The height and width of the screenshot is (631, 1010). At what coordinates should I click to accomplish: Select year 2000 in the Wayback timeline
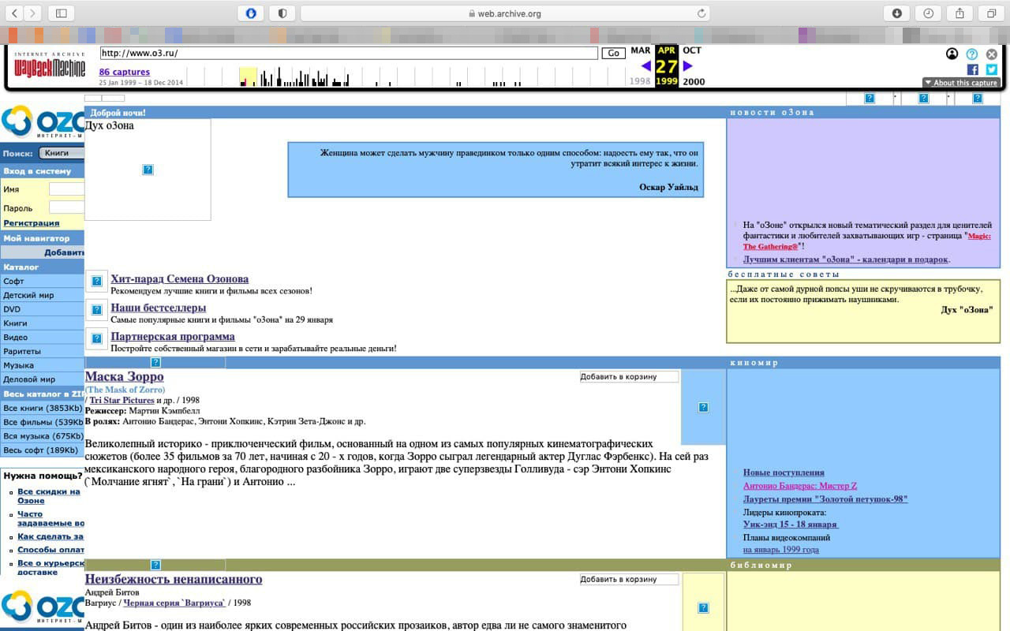[694, 81]
